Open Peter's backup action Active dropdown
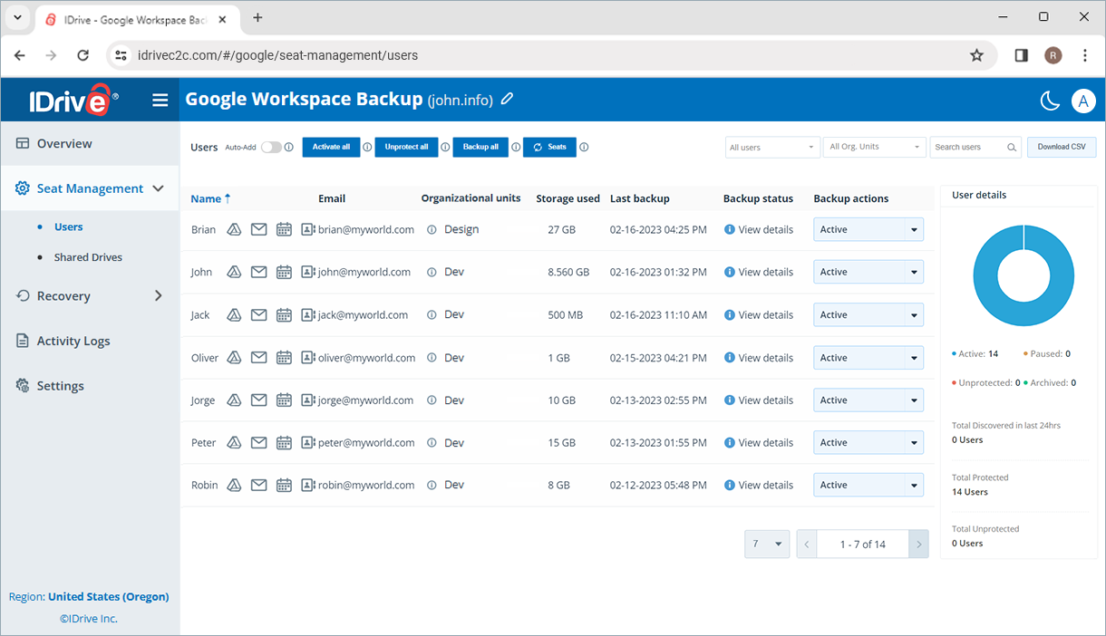This screenshot has width=1106, height=636. tap(914, 442)
